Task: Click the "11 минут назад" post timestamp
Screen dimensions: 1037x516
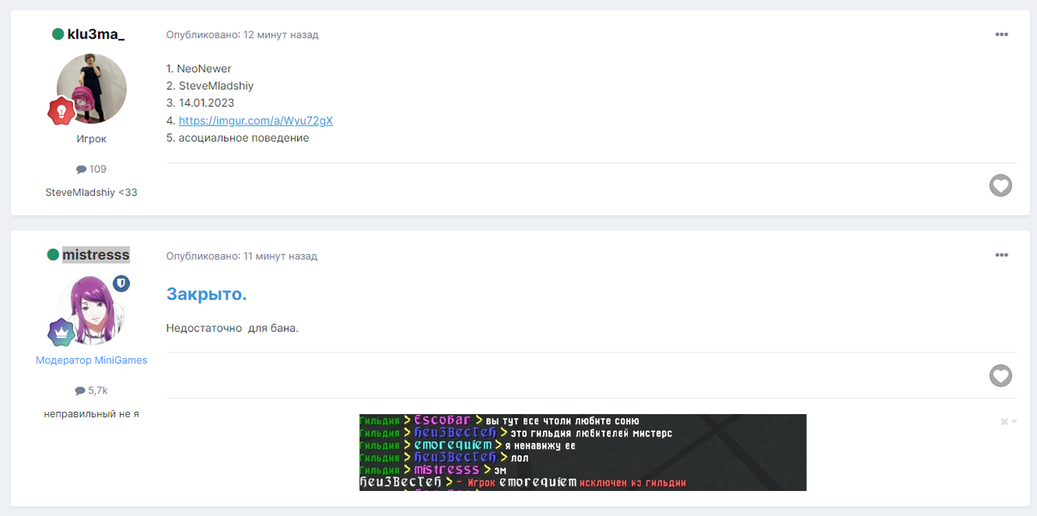Action: click(x=280, y=256)
